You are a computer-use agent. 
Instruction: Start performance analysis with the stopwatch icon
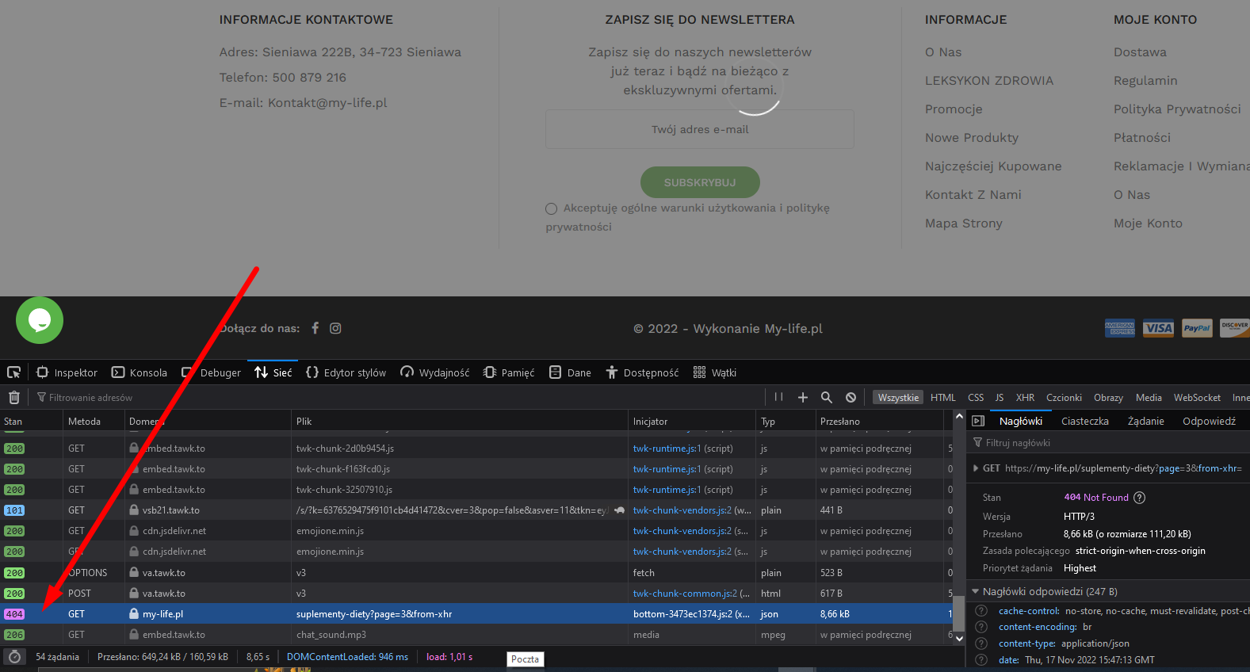[x=14, y=656]
